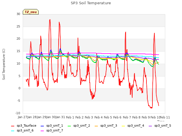Click the Feb 10 x-axis tick label

(155, 117)
